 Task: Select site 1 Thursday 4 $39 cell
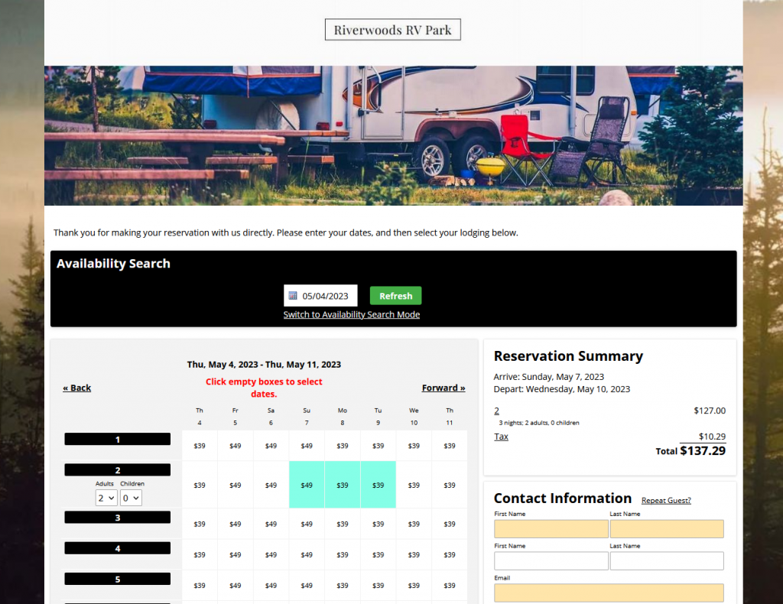200,445
